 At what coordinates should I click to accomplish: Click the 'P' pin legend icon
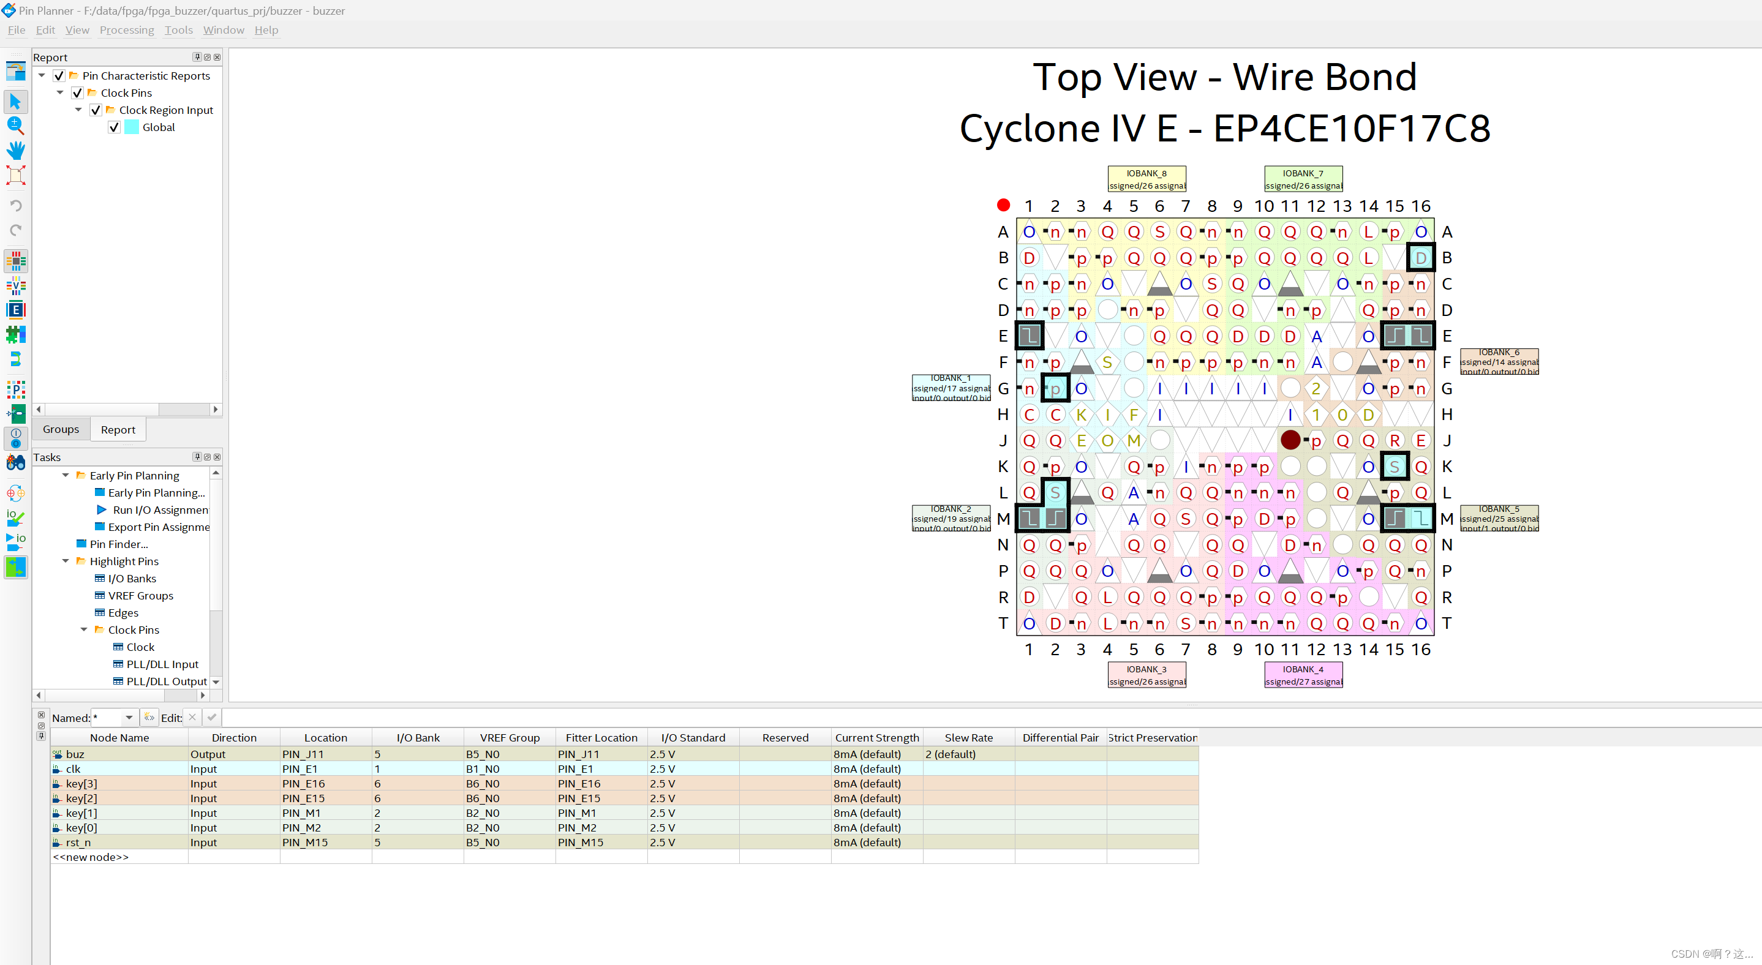[x=16, y=390]
